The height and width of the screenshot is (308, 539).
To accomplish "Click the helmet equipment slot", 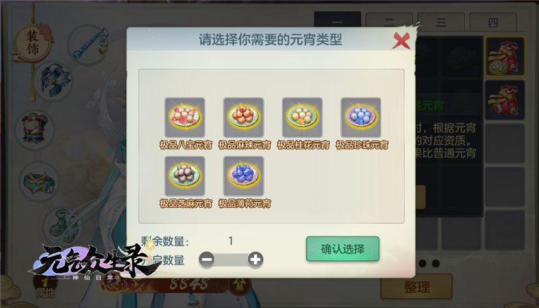I will pyautogui.click(x=55, y=81).
